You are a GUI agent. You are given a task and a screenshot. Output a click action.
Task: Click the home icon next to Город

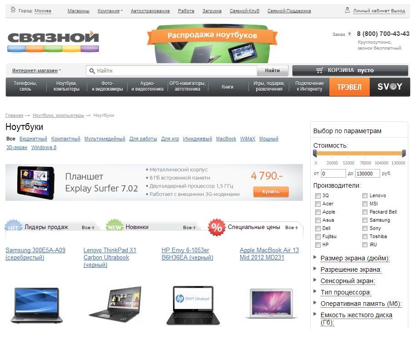coord(13,10)
